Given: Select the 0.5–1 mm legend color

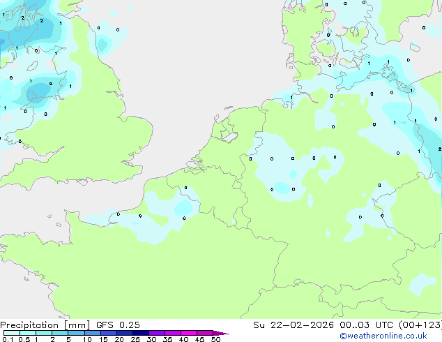Looking at the screenshot, I should click(28, 333).
